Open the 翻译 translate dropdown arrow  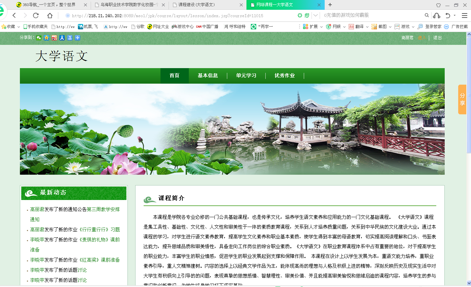pyautogui.click(x=367, y=27)
